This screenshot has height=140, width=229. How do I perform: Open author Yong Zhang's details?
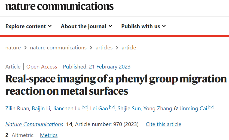tap(158, 108)
